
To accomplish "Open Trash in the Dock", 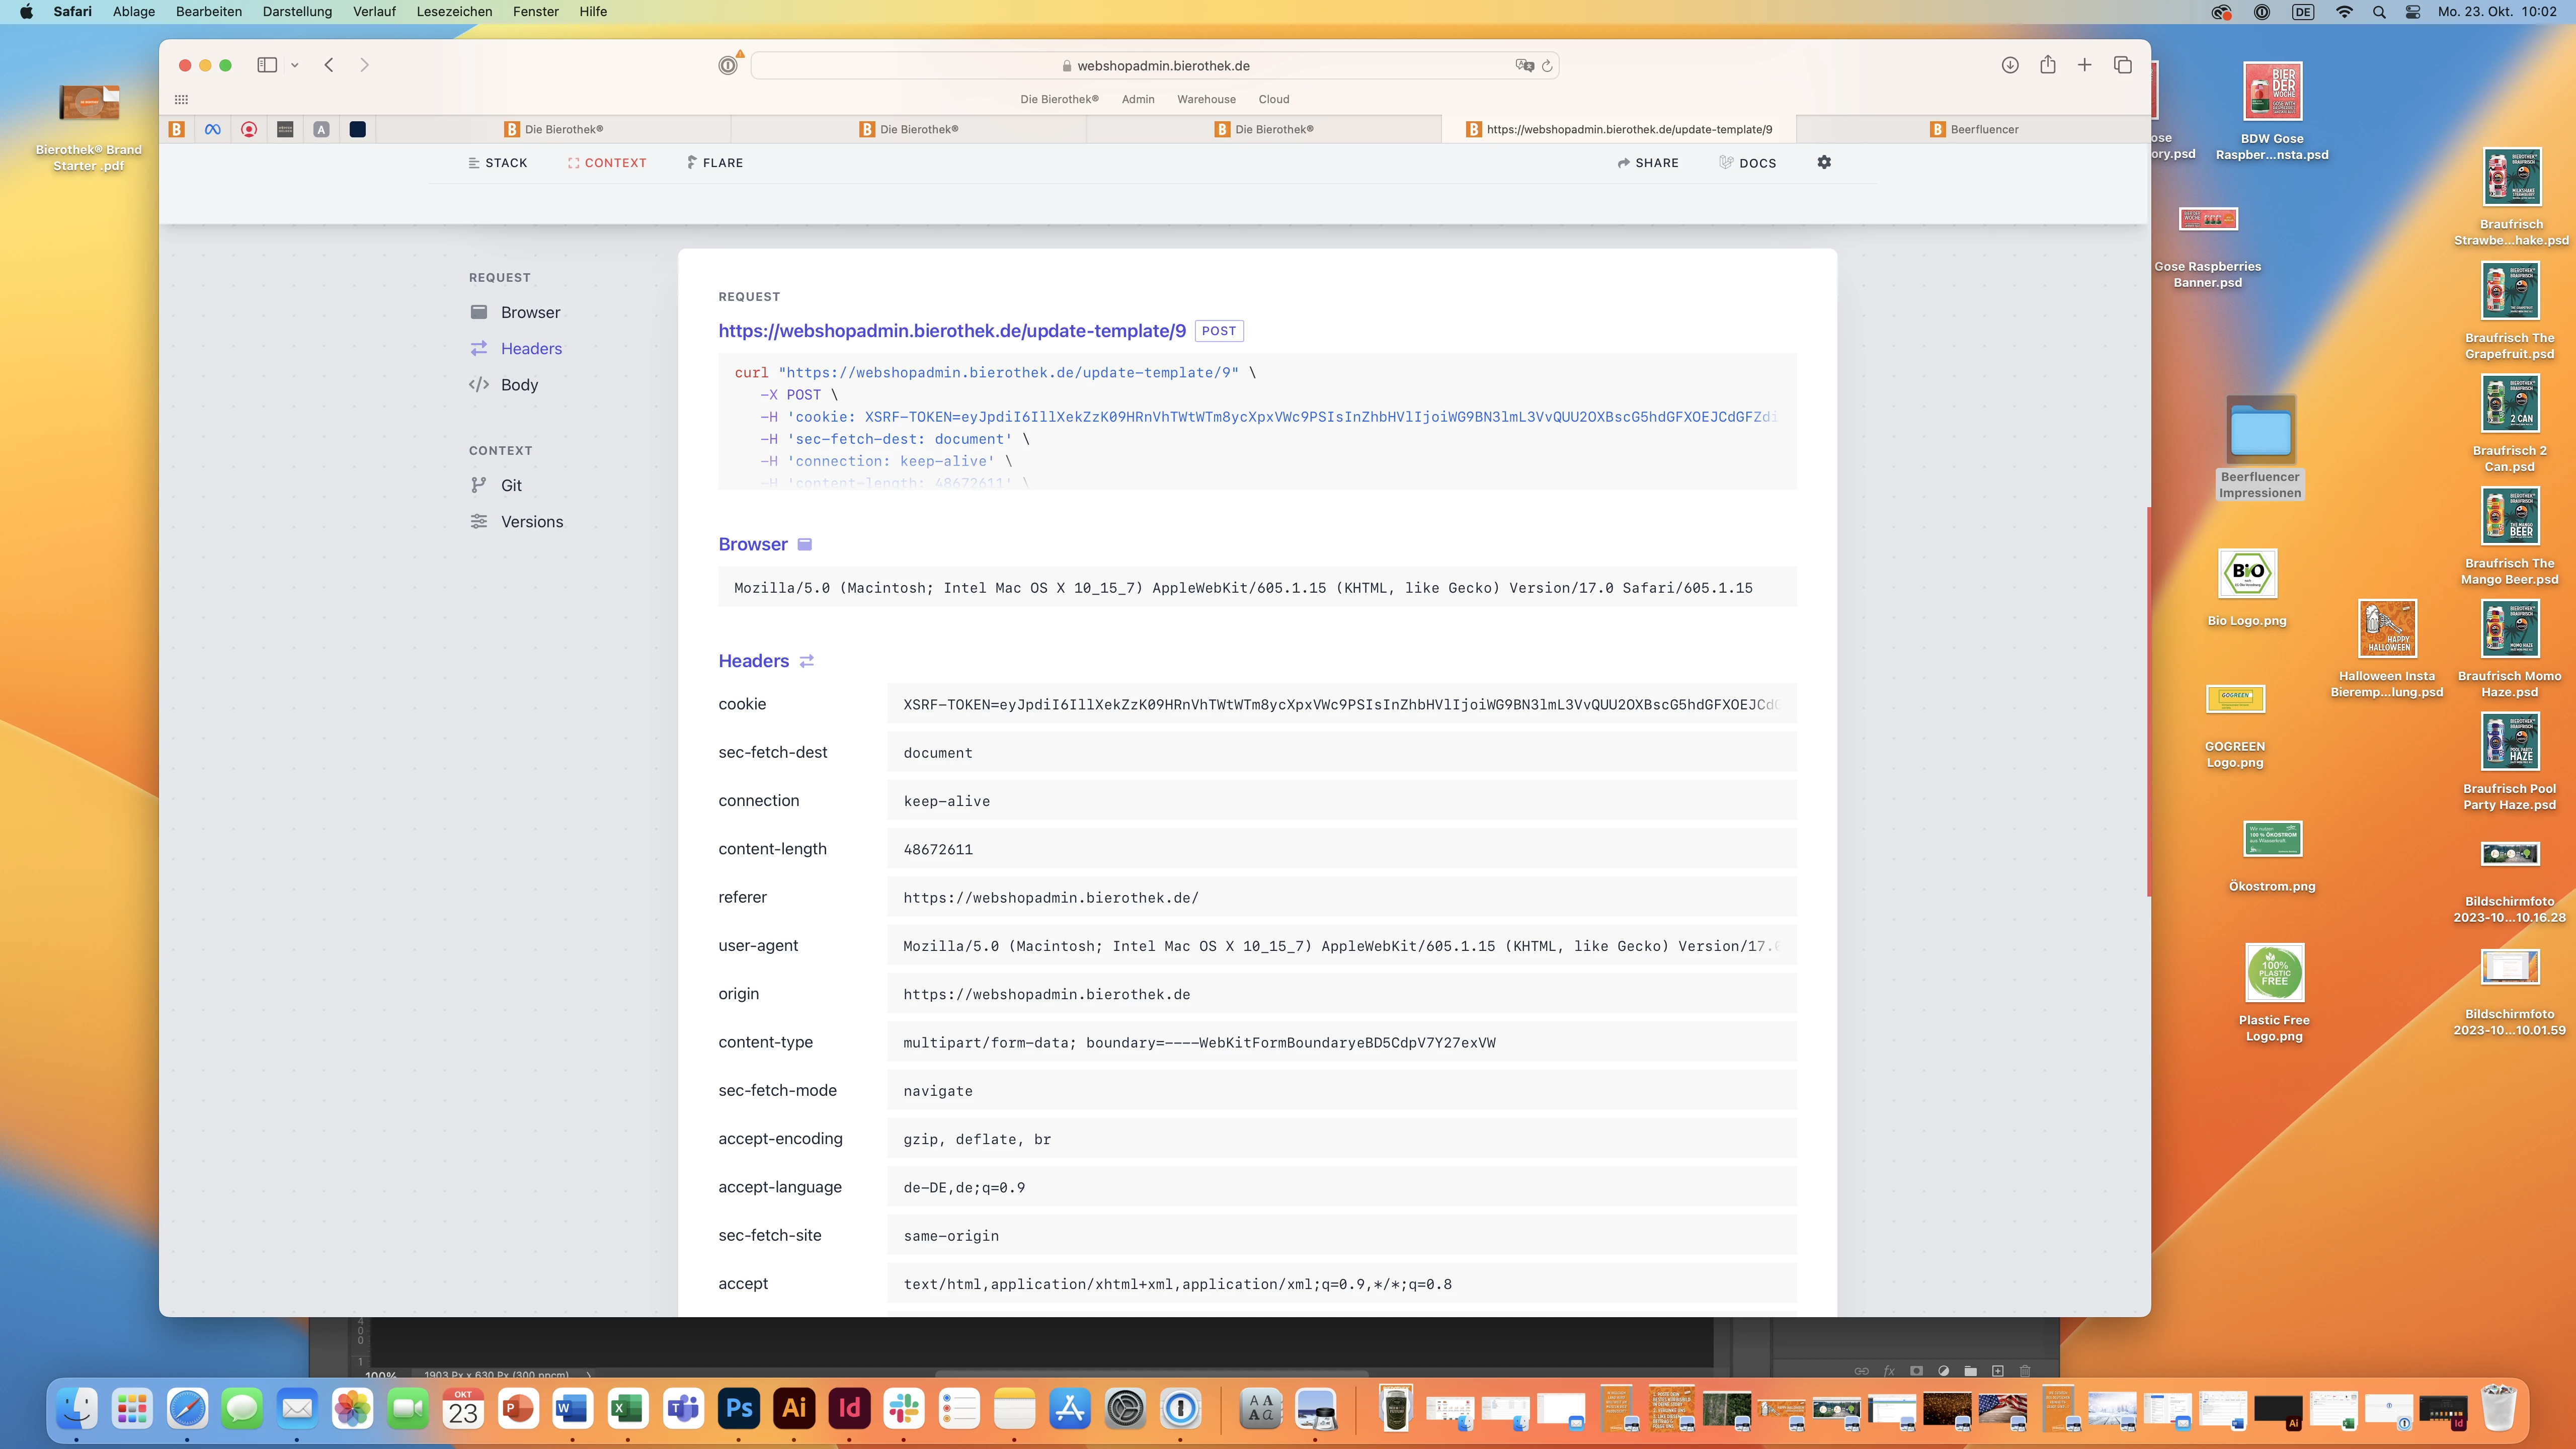I will [x=2499, y=1408].
